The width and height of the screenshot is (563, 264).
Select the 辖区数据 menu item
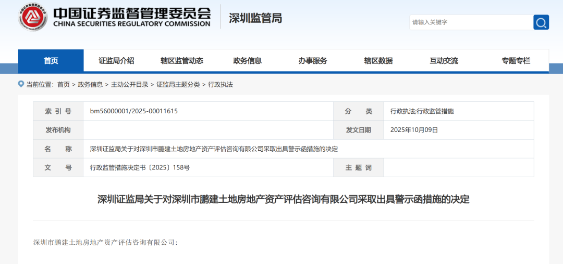click(x=378, y=61)
